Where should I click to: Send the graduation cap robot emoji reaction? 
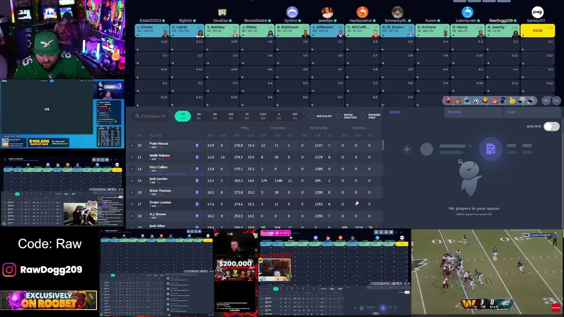click(503, 101)
